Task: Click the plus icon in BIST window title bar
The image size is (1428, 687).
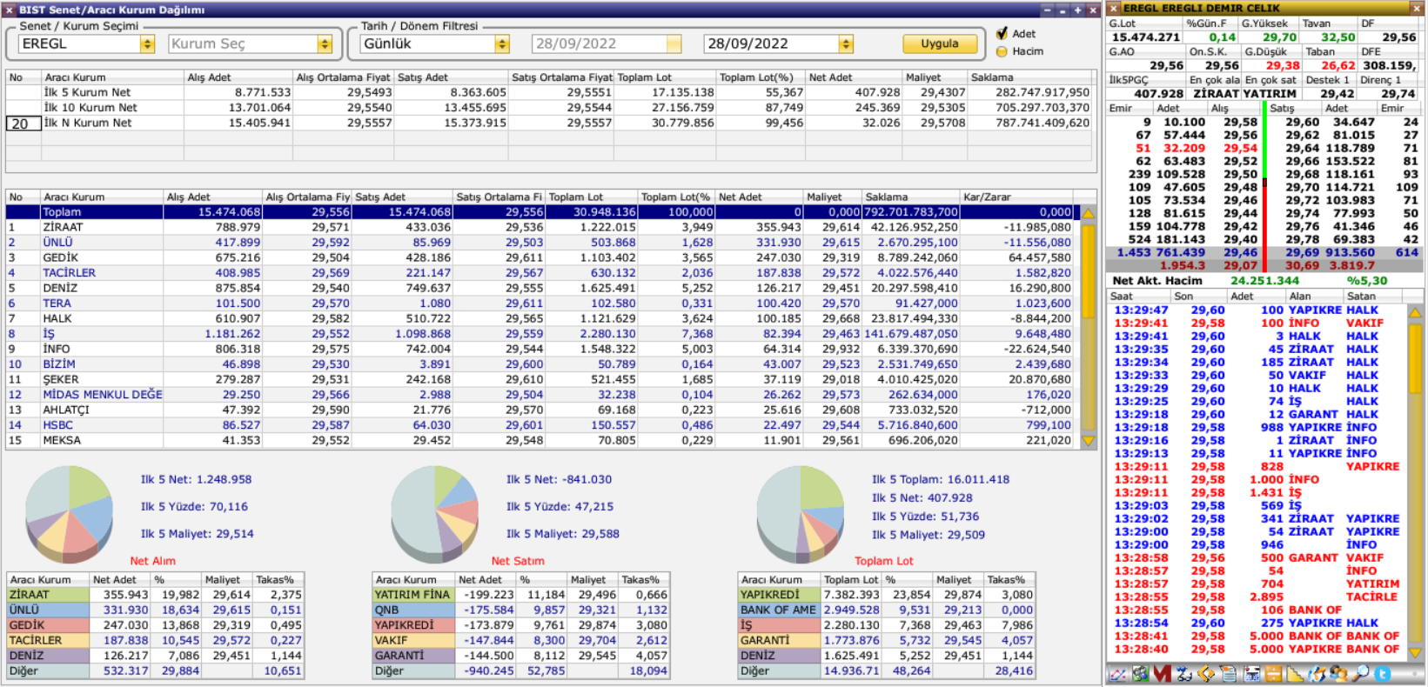Action: click(x=1077, y=10)
